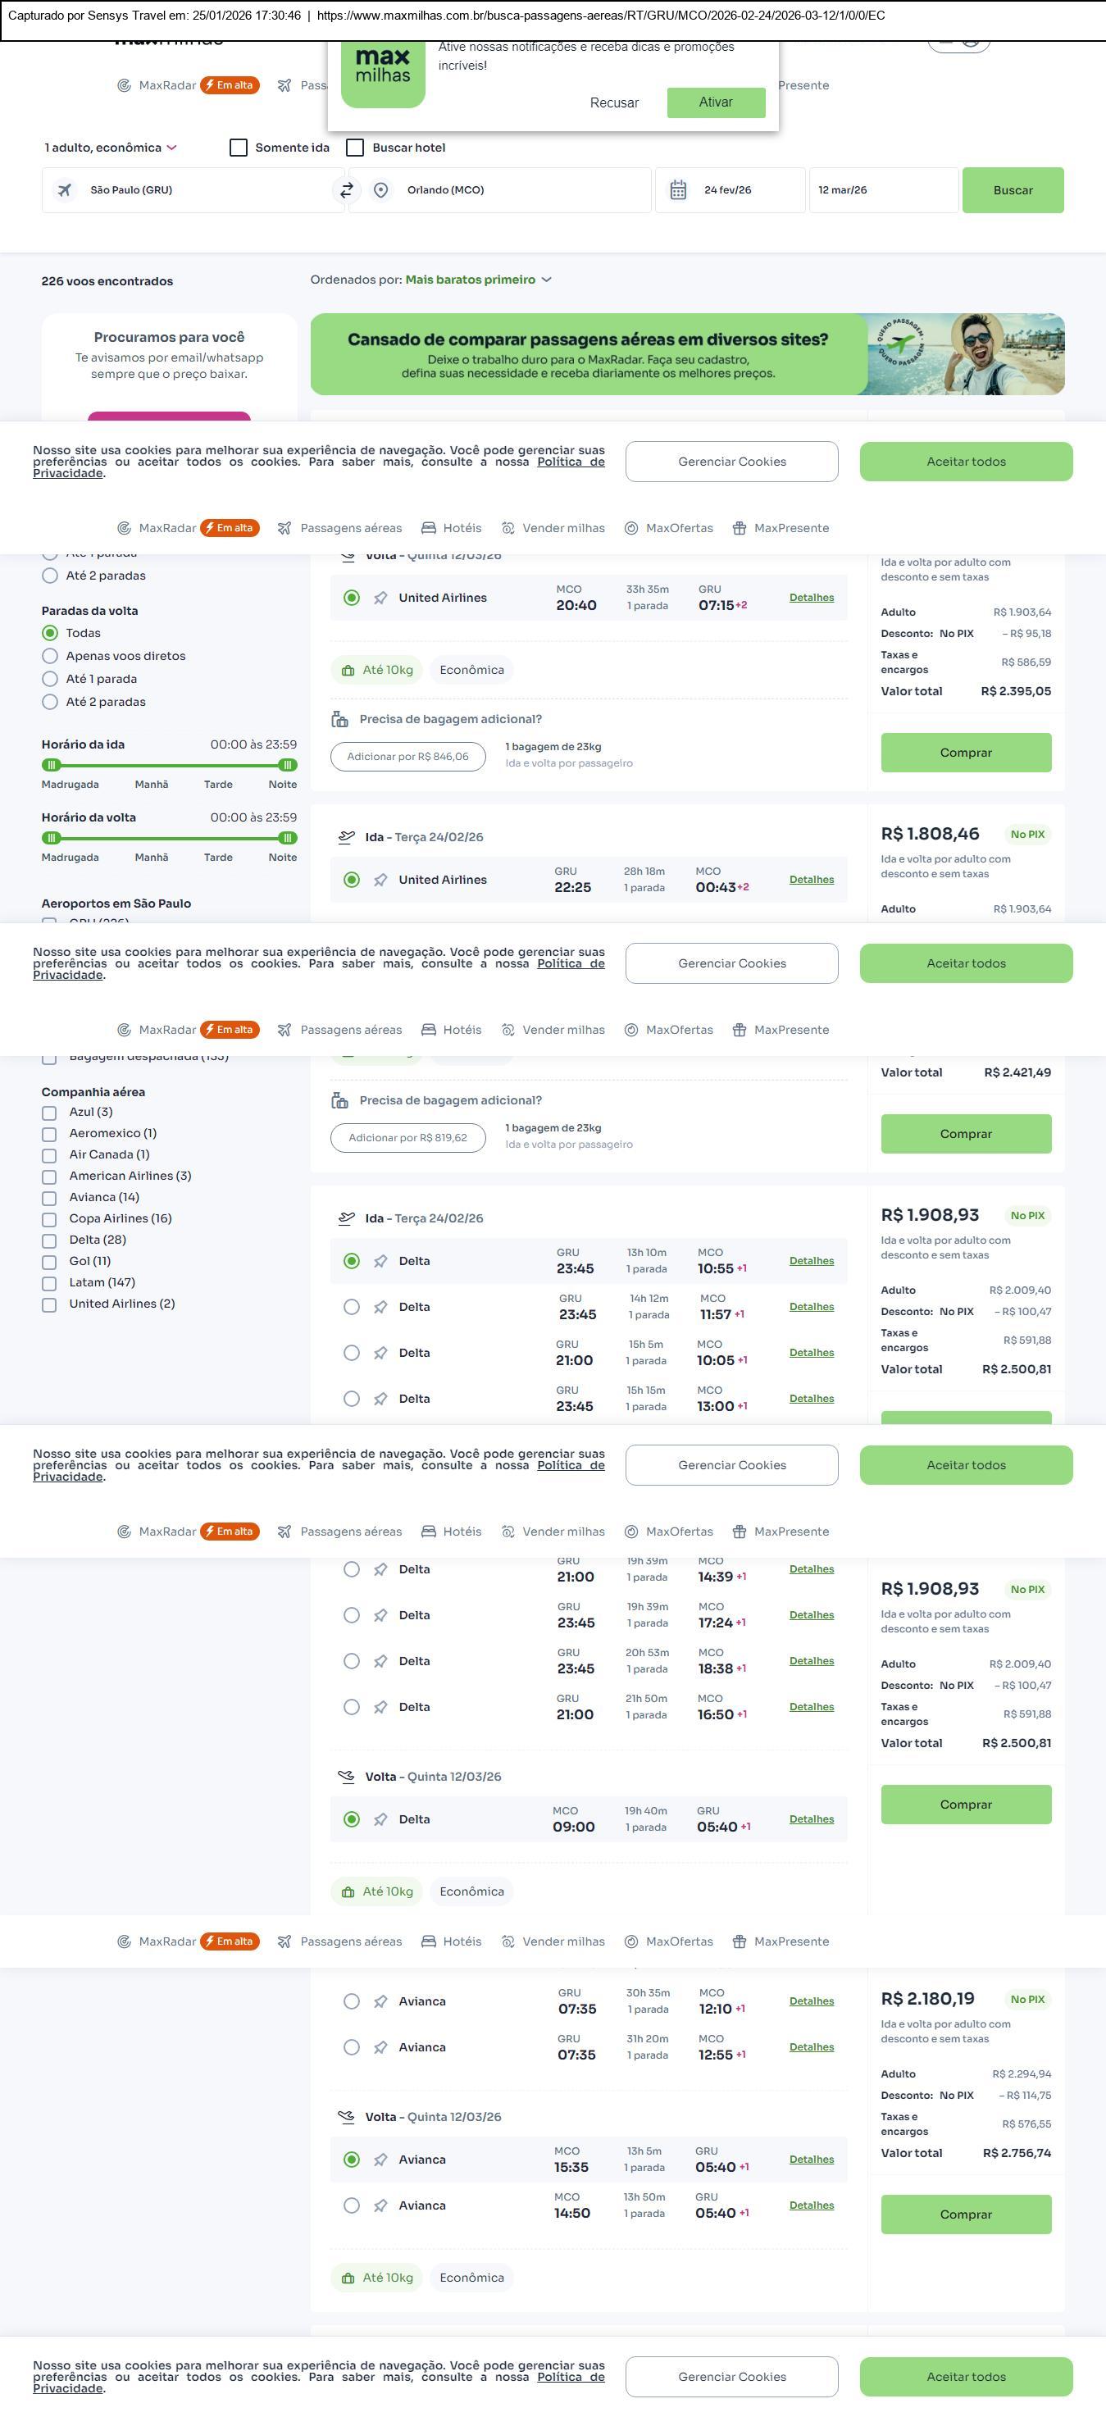The height and width of the screenshot is (2417, 1106).
Task: Pin the Delta 09:00 return flight
Action: tap(381, 1819)
